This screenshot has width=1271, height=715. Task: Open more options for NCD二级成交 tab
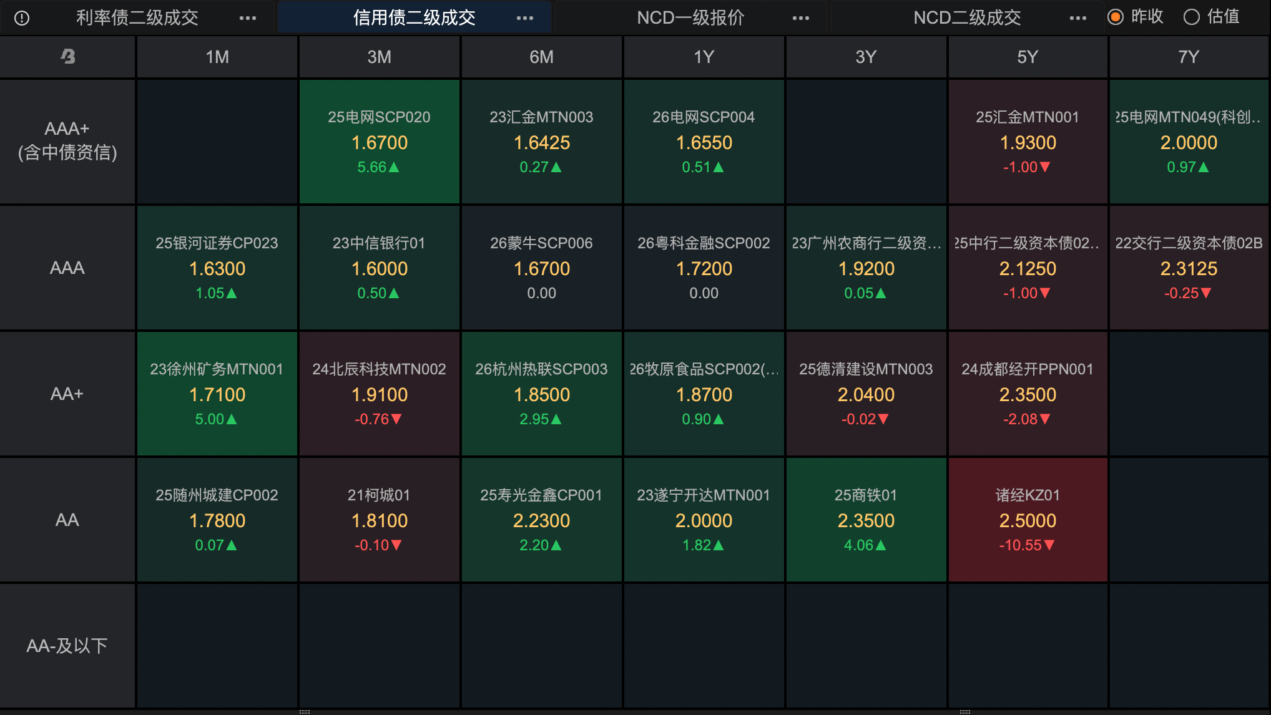1077,18
